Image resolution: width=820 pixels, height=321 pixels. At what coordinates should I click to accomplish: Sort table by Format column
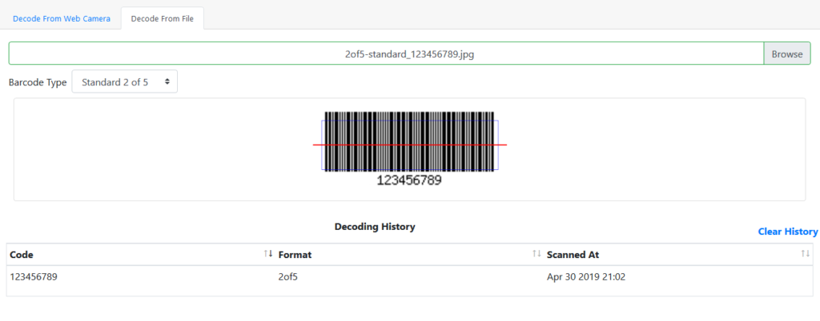tap(409, 255)
